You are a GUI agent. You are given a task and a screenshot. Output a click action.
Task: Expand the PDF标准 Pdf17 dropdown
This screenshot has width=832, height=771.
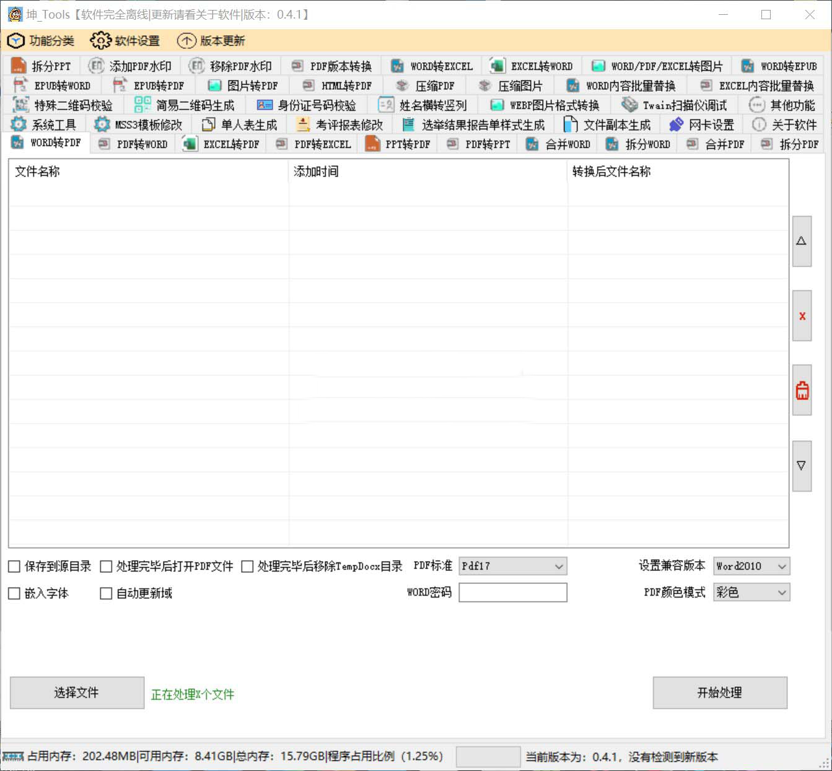click(x=513, y=566)
